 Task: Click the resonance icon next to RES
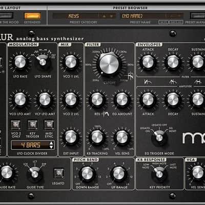tap(105, 114)
